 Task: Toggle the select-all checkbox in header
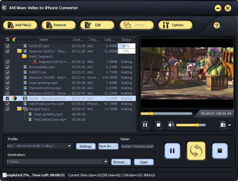(x=8, y=39)
